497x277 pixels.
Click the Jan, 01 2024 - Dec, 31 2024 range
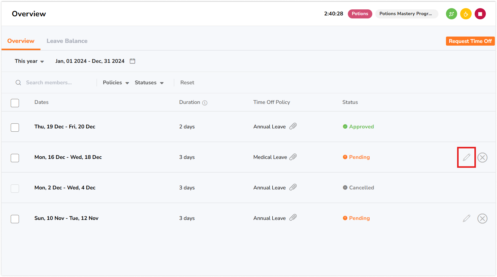[90, 61]
